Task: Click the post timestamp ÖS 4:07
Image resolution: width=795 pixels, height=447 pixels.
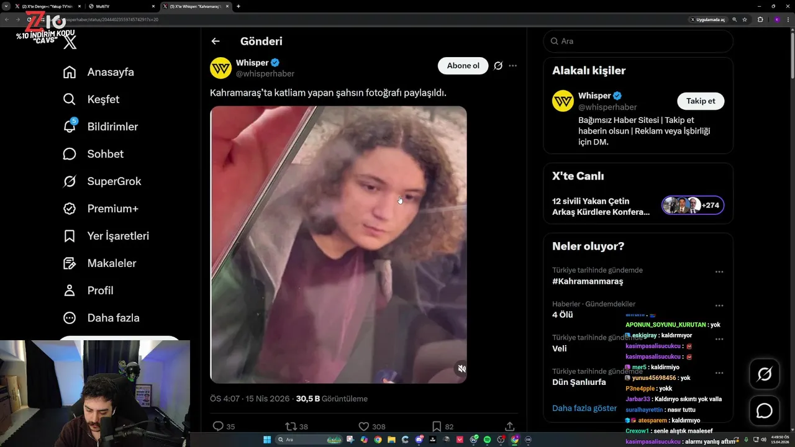Action: pyautogui.click(x=224, y=399)
